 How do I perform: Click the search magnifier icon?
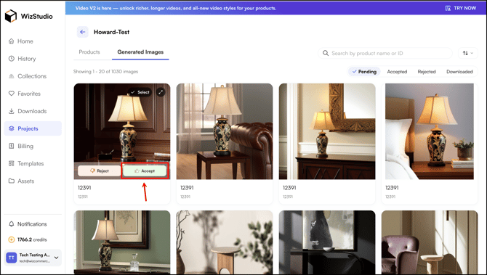tap(326, 53)
